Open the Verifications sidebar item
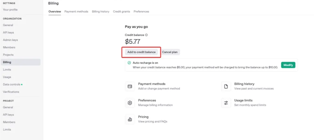Screen dimensions: 314x140 coord(11,92)
